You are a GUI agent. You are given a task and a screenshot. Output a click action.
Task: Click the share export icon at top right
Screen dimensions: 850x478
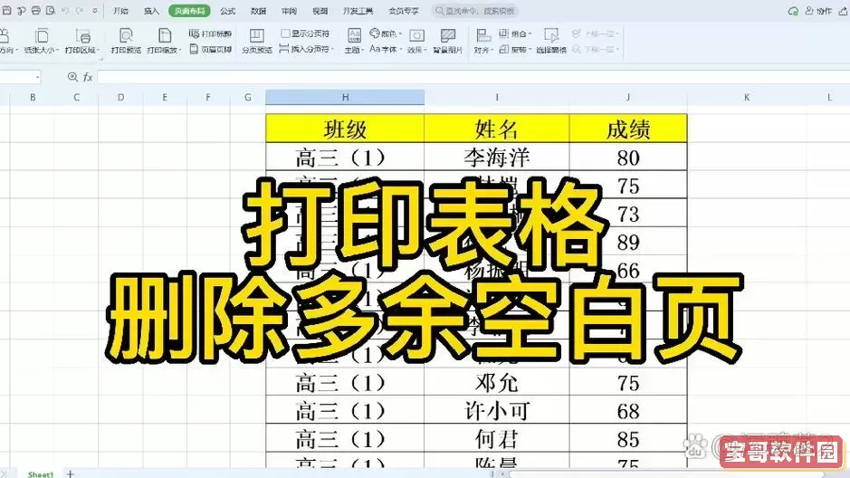click(843, 11)
